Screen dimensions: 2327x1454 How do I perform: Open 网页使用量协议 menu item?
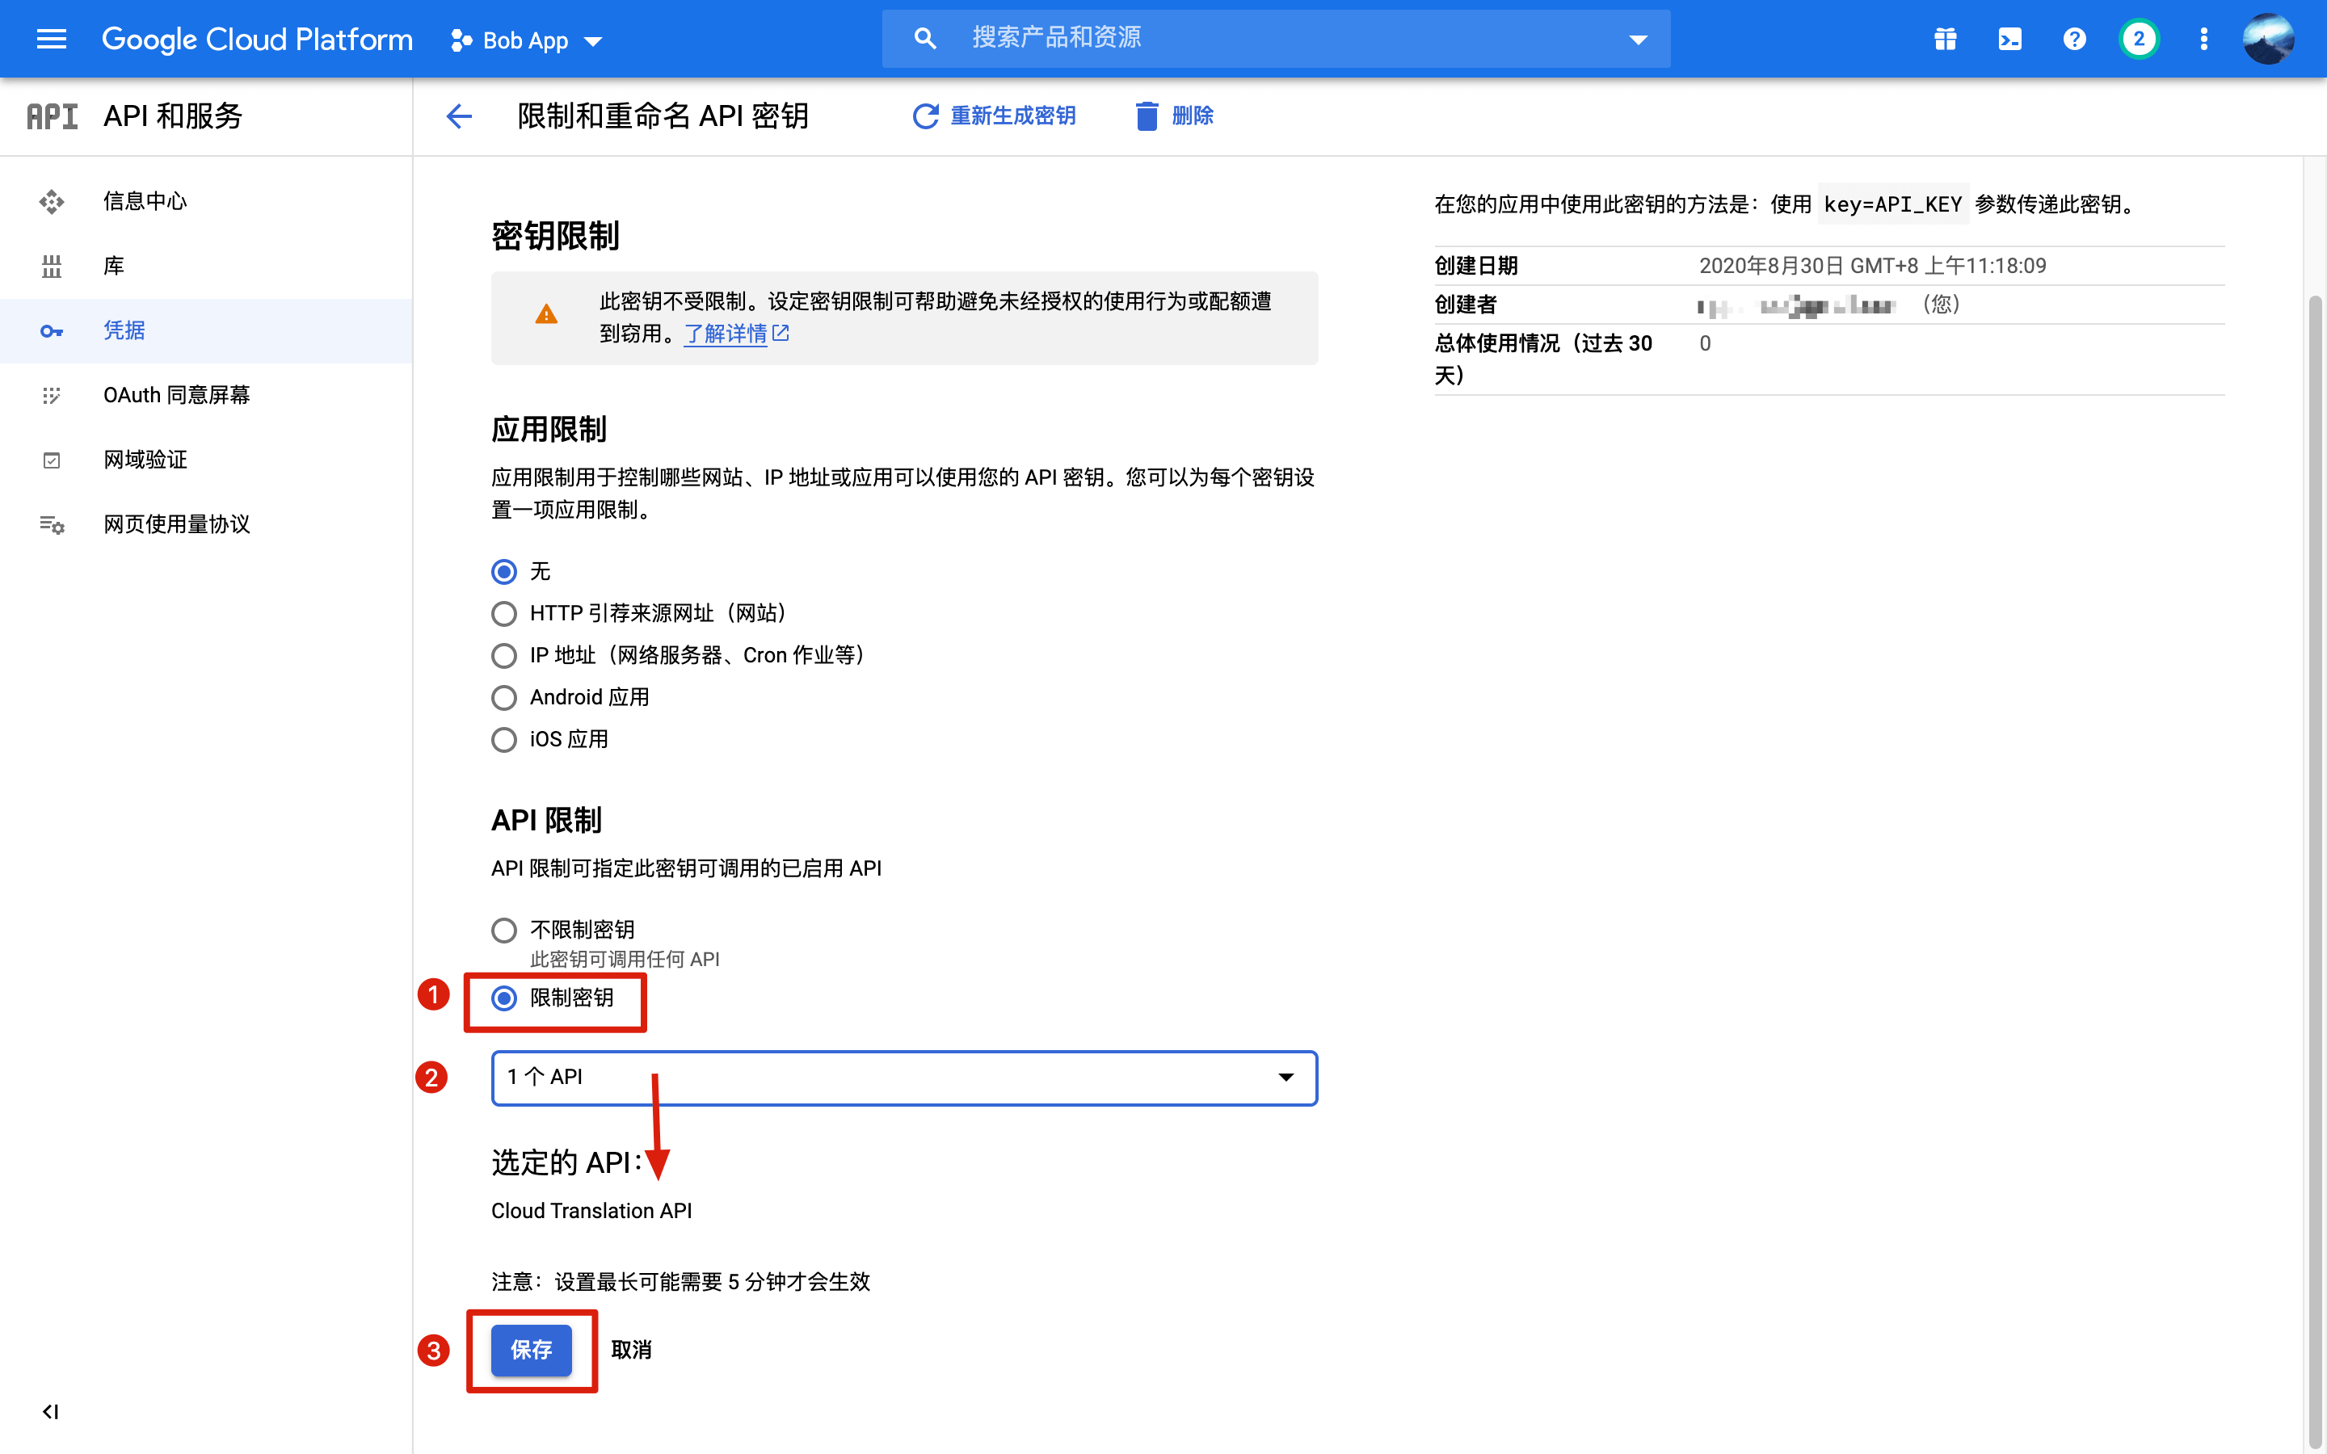[x=206, y=524]
